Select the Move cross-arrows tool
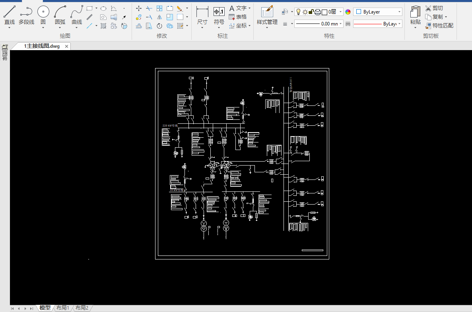 point(139,8)
